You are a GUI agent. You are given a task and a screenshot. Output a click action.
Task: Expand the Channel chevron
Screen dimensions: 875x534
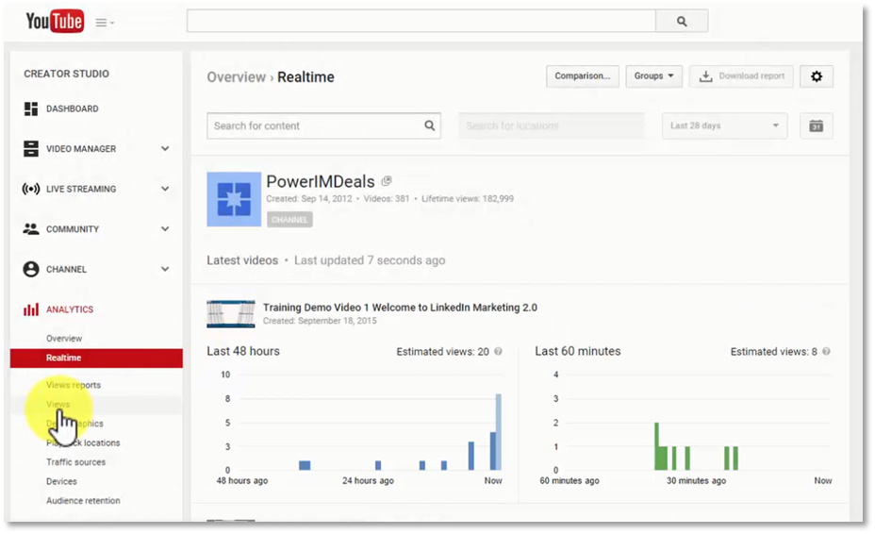click(165, 269)
